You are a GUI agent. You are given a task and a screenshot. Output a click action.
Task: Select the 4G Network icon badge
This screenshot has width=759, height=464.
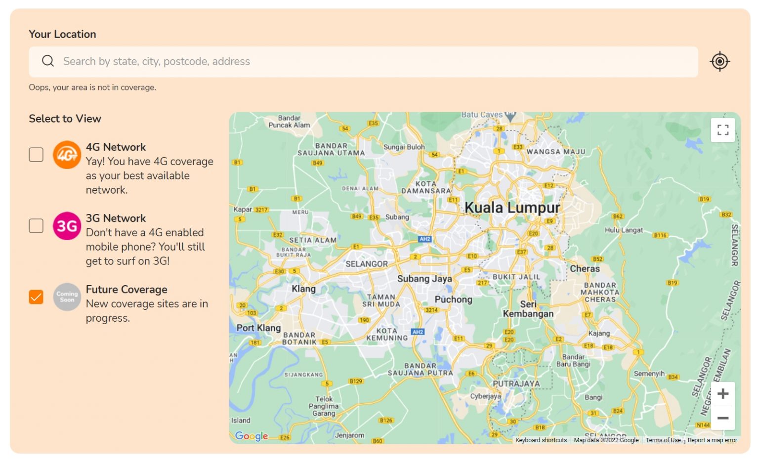point(67,155)
